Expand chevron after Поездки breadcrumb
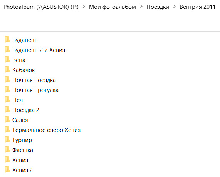 (x=175, y=7)
